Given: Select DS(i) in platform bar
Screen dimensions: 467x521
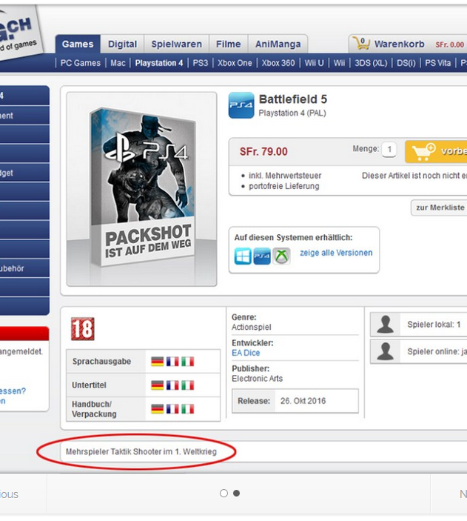Looking at the screenshot, I should click(x=406, y=63).
